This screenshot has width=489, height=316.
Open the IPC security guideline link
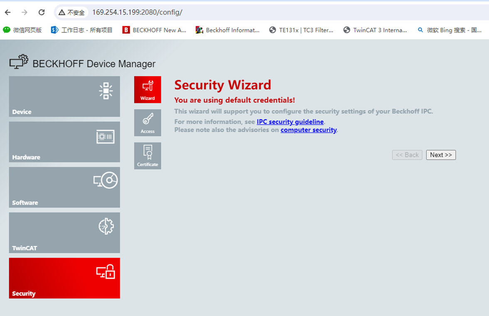tap(290, 122)
